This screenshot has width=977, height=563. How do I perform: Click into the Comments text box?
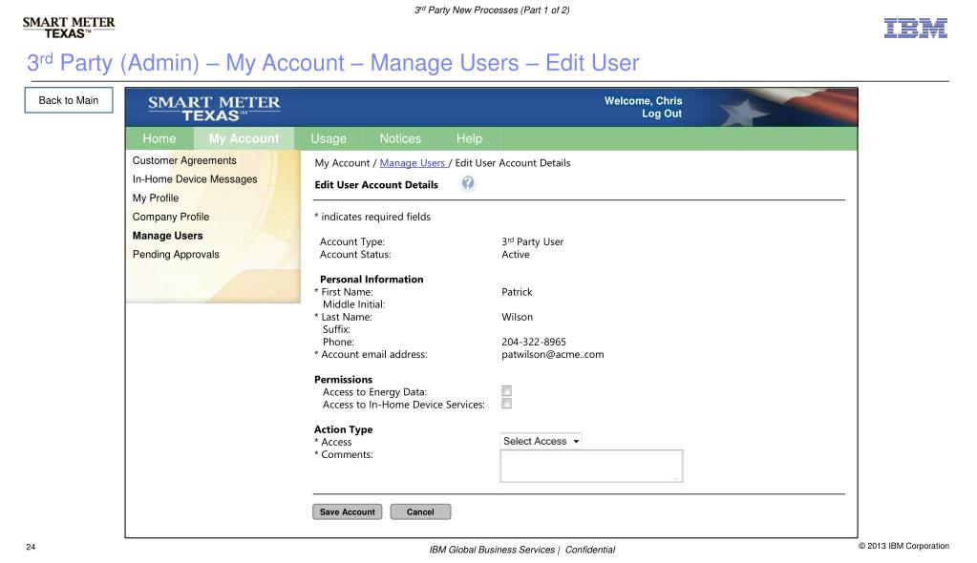point(591,466)
